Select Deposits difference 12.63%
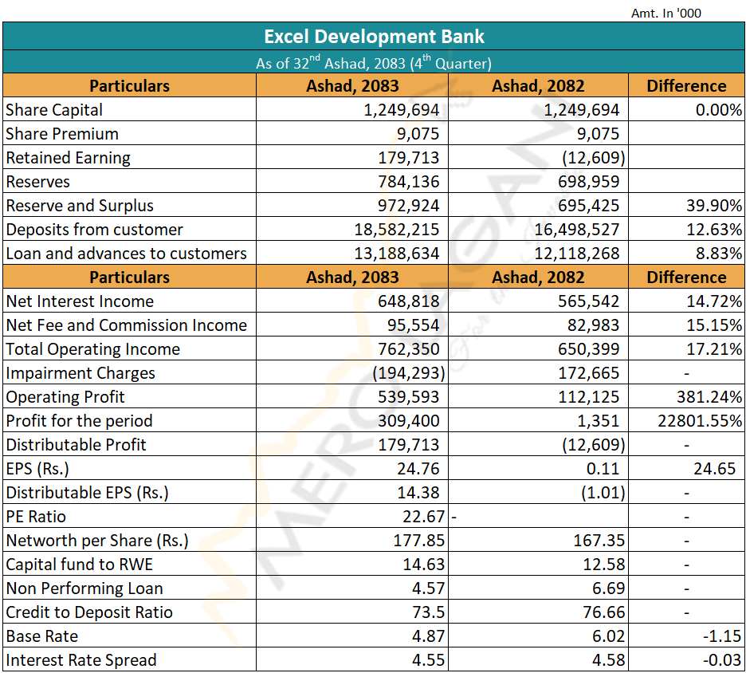 pos(713,230)
